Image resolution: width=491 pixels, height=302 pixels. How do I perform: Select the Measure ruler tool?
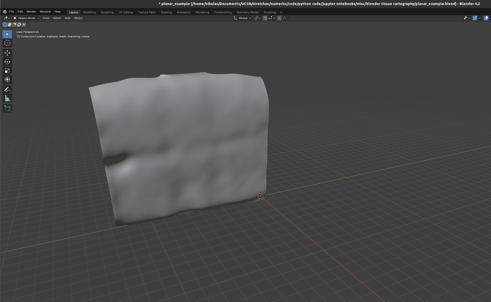tap(7, 99)
